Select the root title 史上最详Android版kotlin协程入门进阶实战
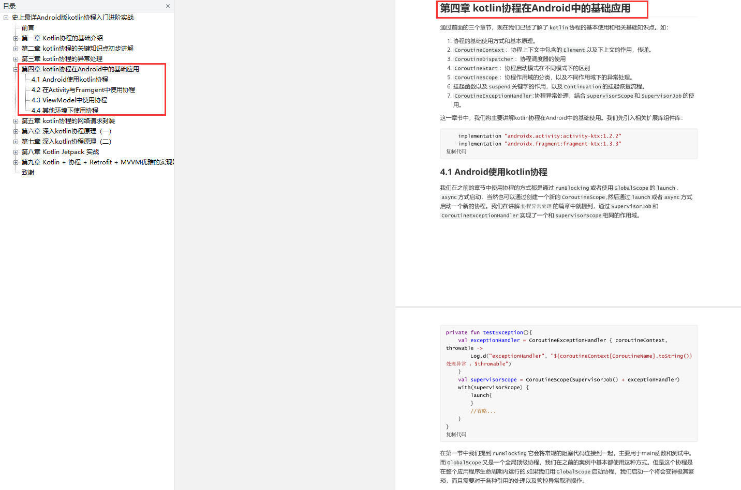 (72, 18)
